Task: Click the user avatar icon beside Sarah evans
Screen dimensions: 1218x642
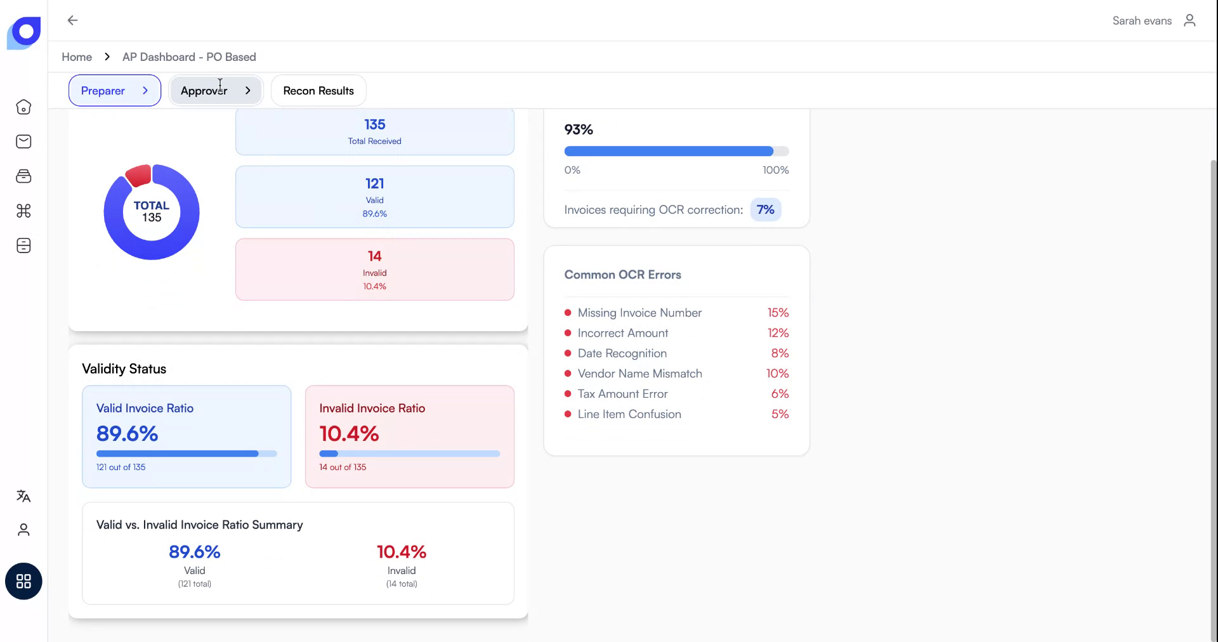Action: [x=1189, y=20]
